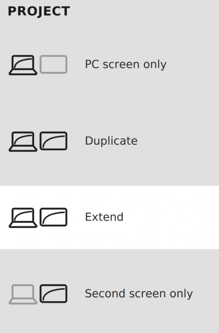The height and width of the screenshot is (333, 219).
Task: Select the Second screen only text label
Action: [139, 294]
